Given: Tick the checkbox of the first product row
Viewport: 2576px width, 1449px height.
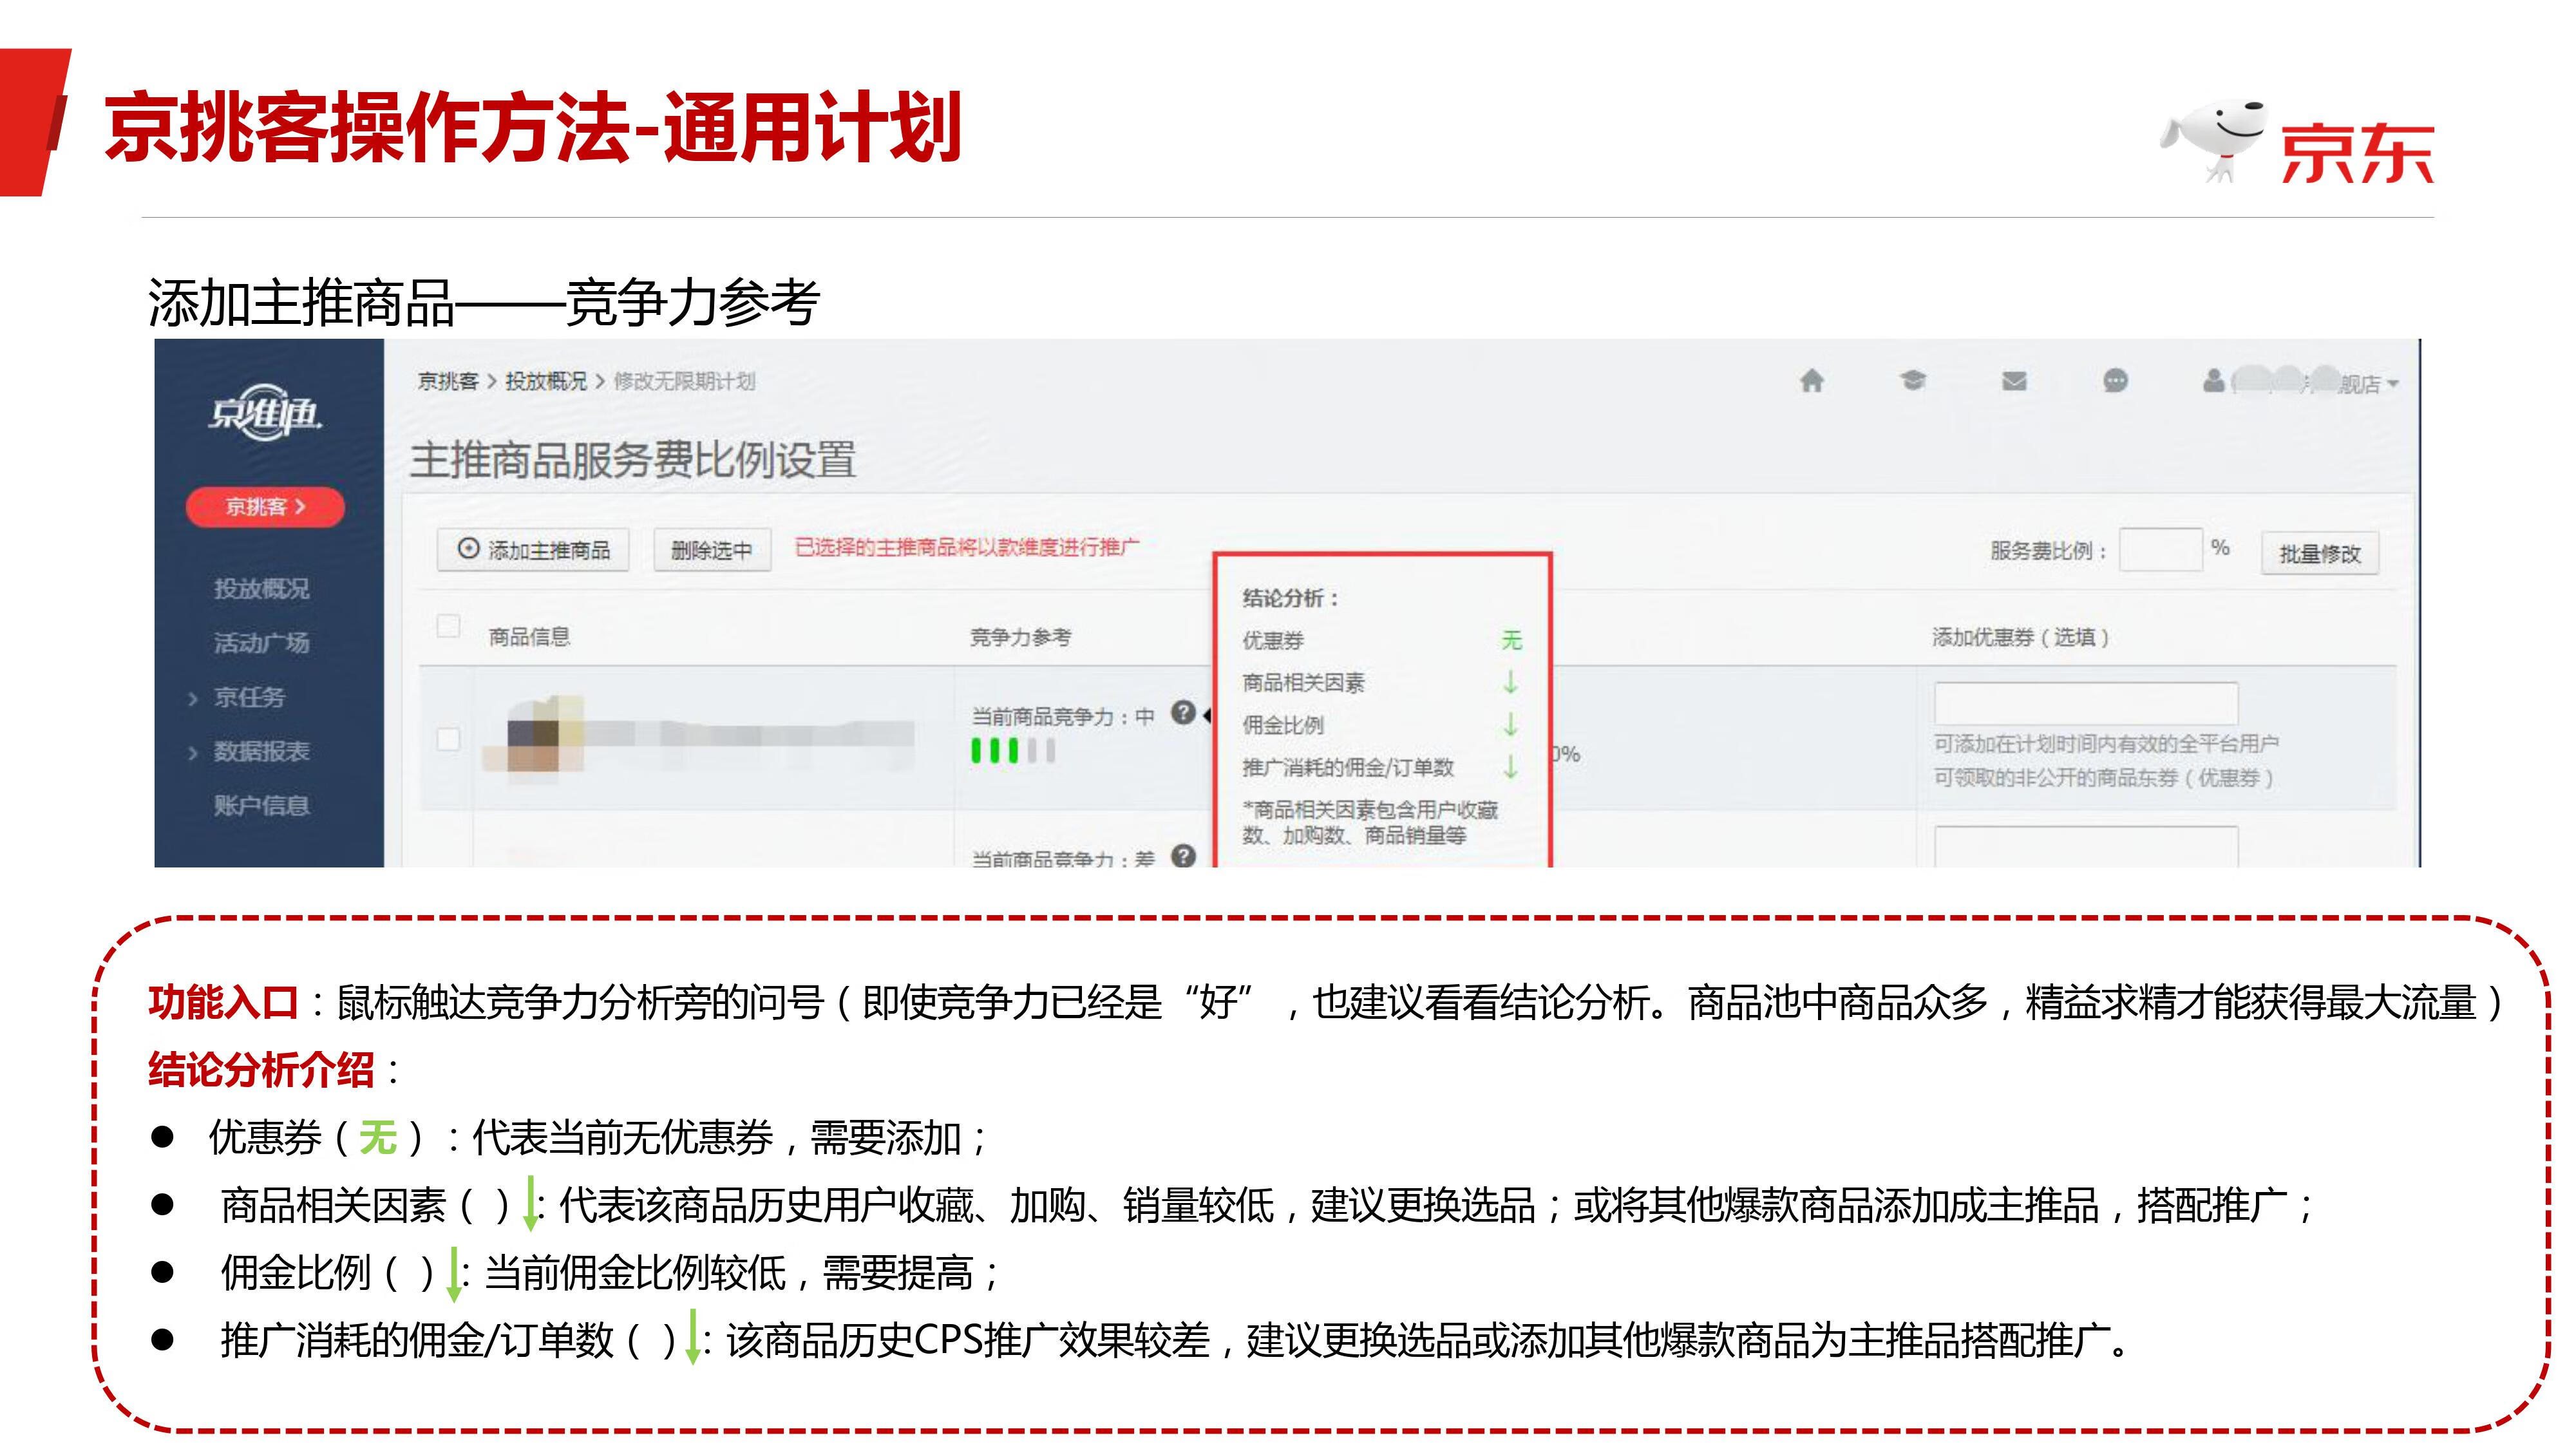Looking at the screenshot, I should pyautogui.click(x=448, y=739).
